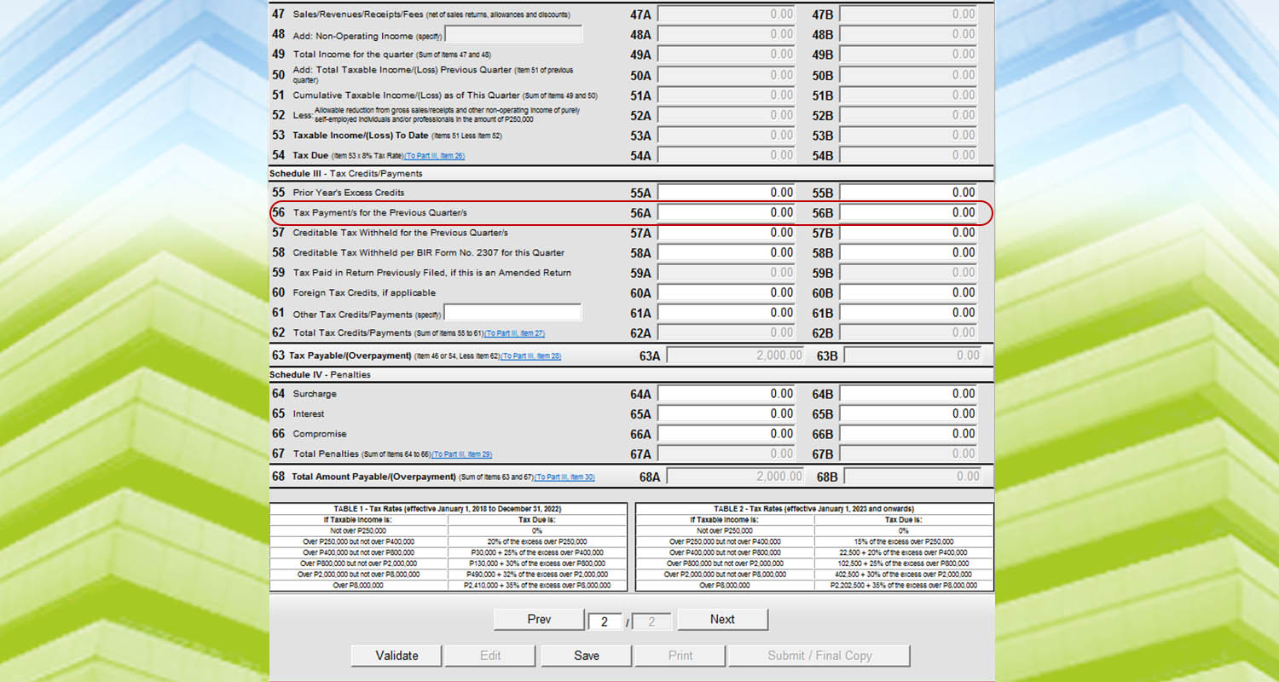Click the Validate button
This screenshot has width=1279, height=682.
click(396, 656)
